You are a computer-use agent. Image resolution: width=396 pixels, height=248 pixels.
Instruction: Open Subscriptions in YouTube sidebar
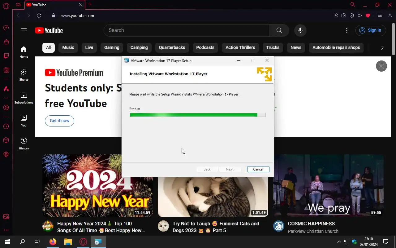coord(24,98)
